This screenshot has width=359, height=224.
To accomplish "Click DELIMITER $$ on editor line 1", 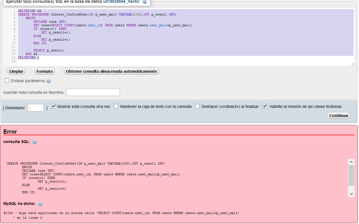I will pos(30,11).
